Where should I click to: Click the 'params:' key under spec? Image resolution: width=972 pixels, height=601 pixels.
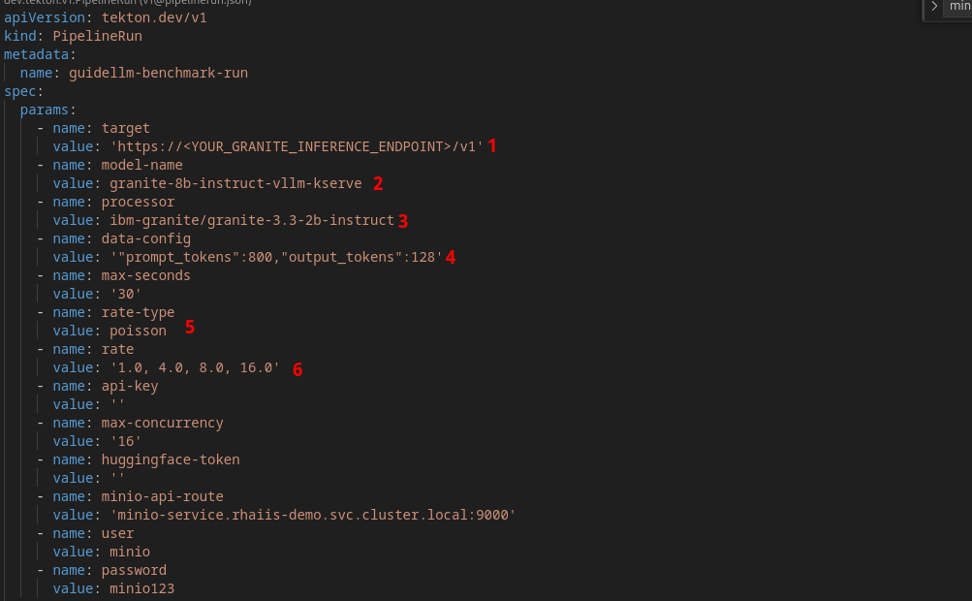(x=47, y=110)
